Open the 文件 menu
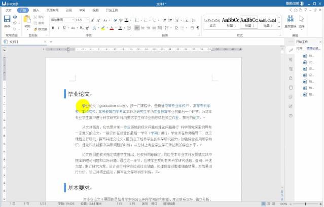Viewport: 324px width, 207px height. (x=9, y=10)
